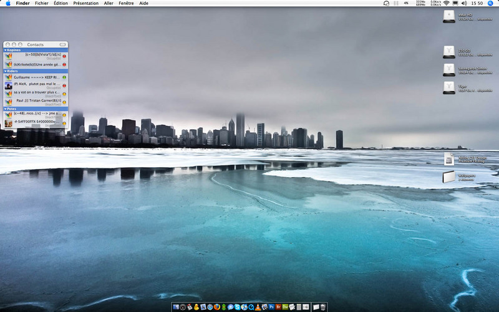
Task: Toggle Contacts window toolbar pill button
Action: [x=63, y=44]
